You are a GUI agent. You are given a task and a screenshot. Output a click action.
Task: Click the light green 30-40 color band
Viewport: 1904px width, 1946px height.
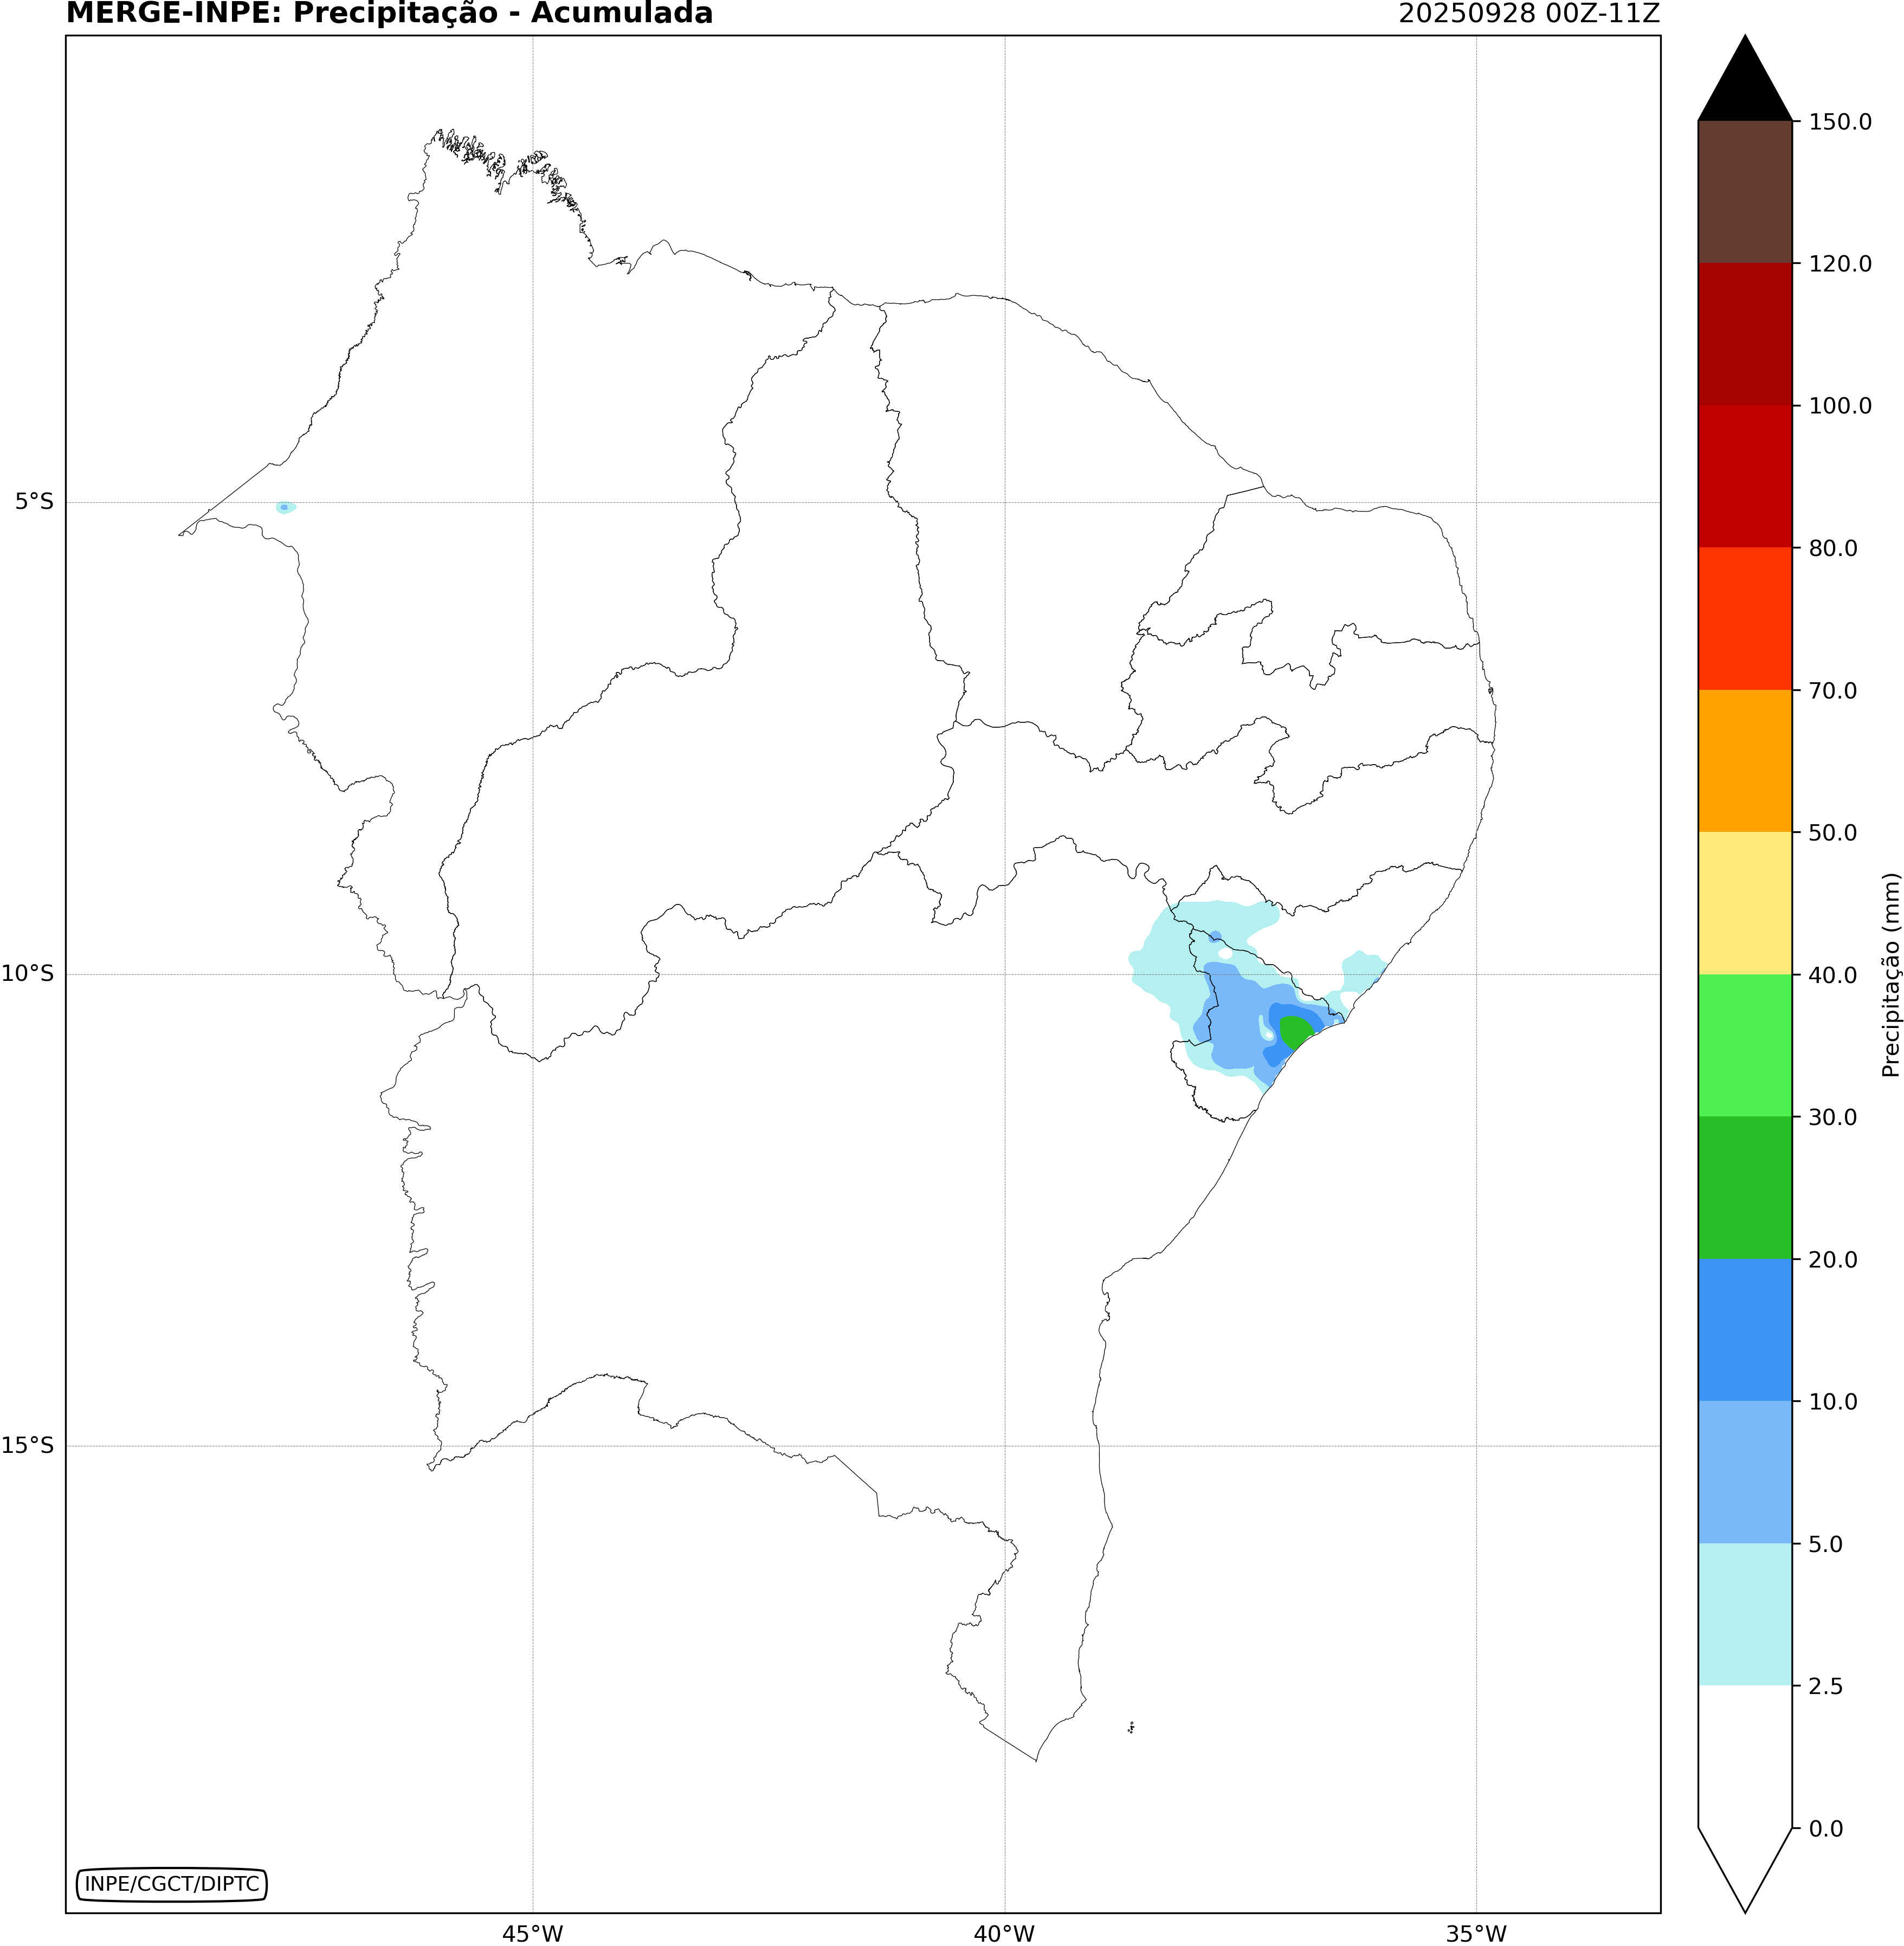click(x=1745, y=1045)
